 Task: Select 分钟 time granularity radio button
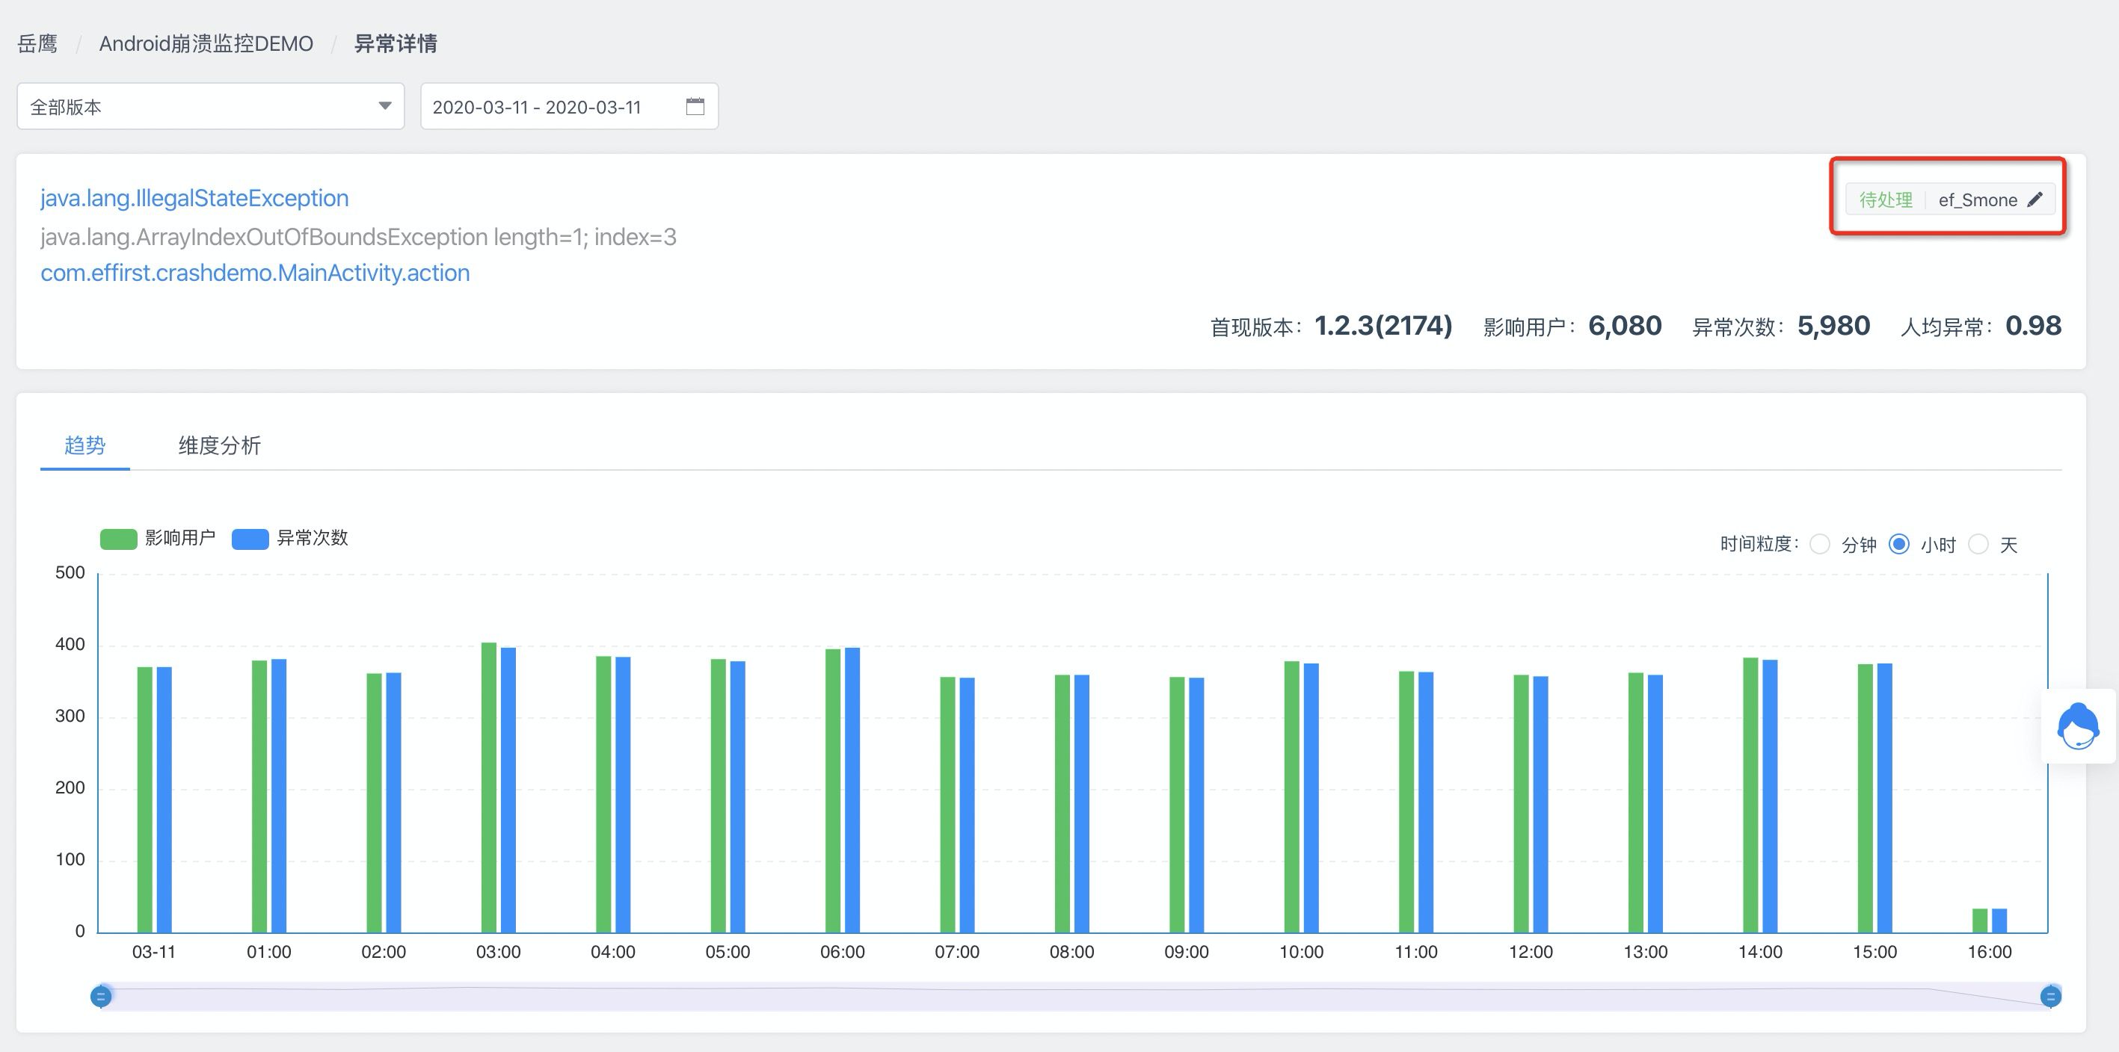pyautogui.click(x=1821, y=544)
